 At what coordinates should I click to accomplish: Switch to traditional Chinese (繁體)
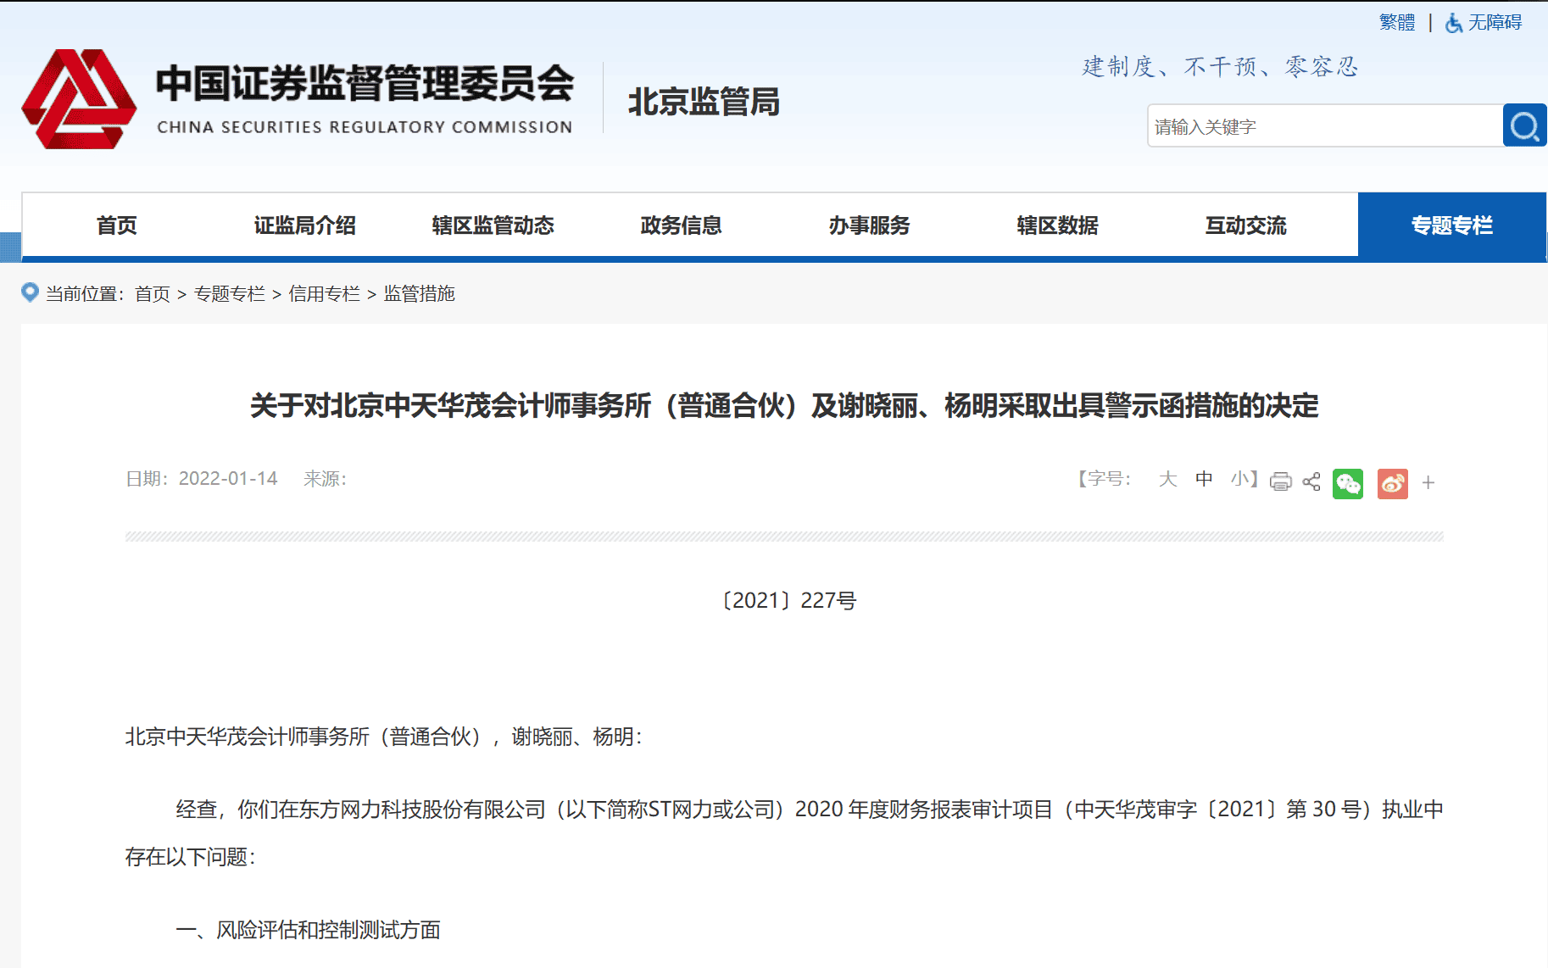point(1396,23)
